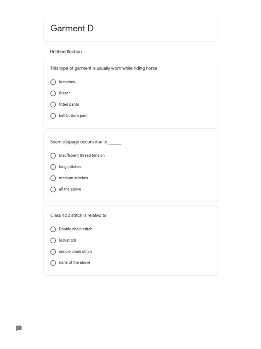Select Double chain stitch option
The image size is (261, 349).
(53, 229)
